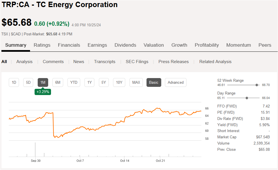The image size is (278, 170).
Task: Switch to the Financials tab
Action: [69, 45]
